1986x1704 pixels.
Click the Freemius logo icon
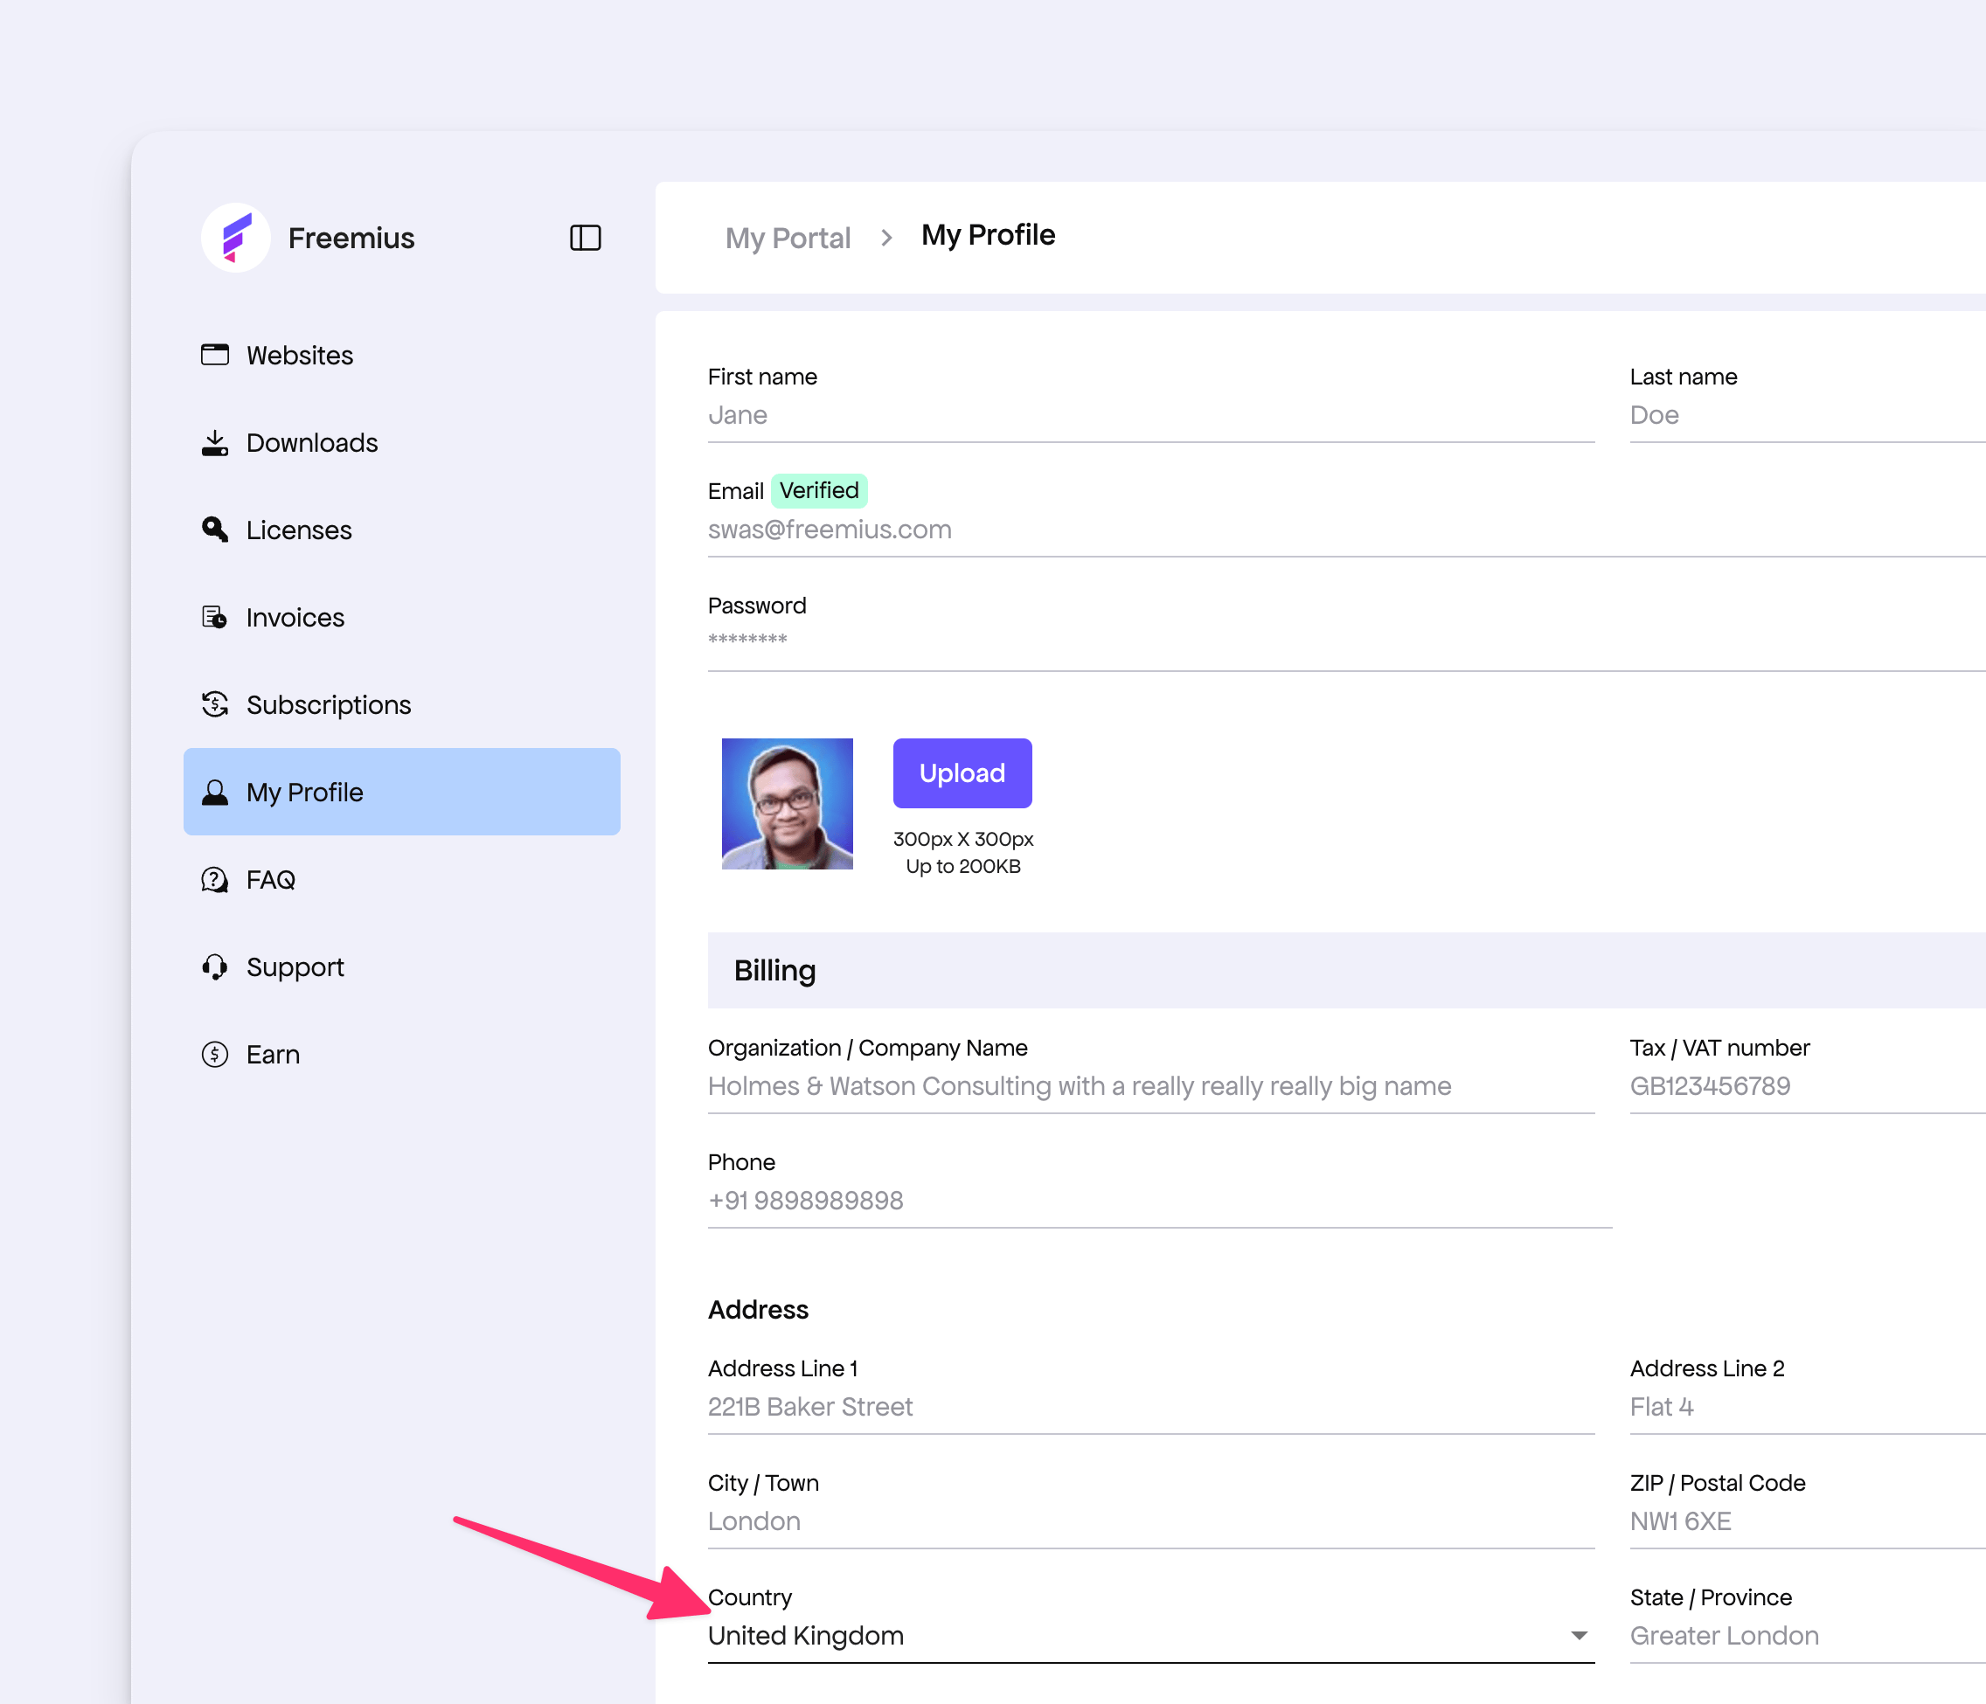(x=236, y=238)
